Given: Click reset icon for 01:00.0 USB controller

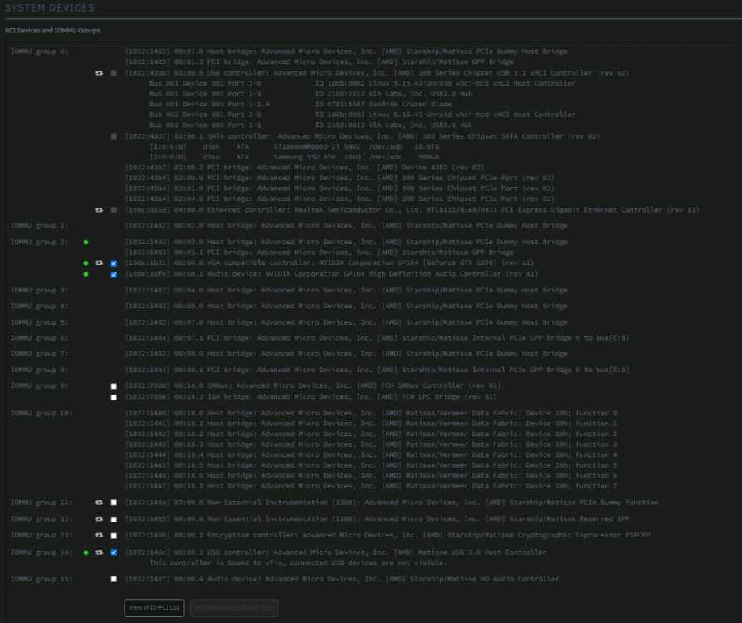Looking at the screenshot, I should [99, 73].
